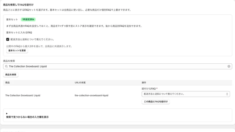Click the product name The Collection Snowboard: Liquid cell

pos(23,95)
